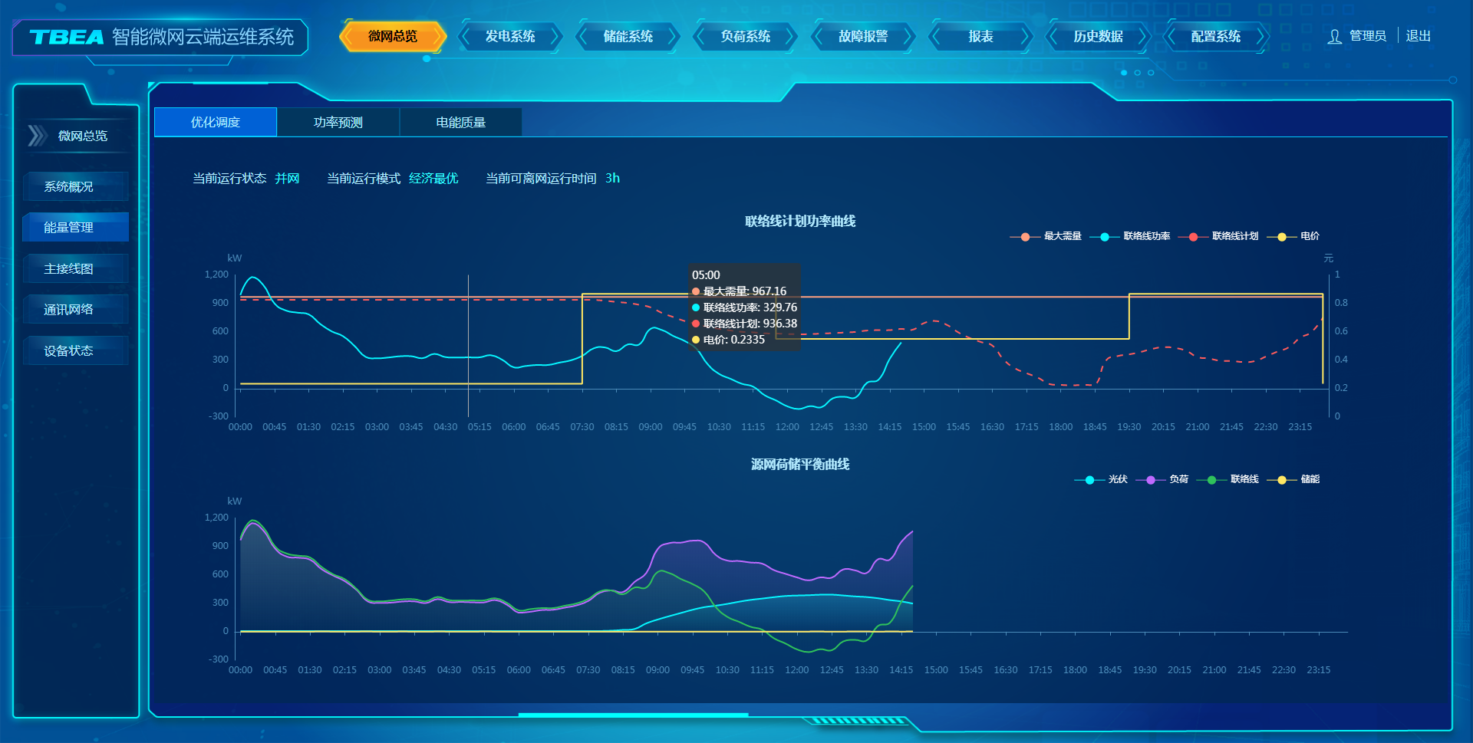Open the 电能质量 tab
1473x743 pixels.
[x=460, y=123]
